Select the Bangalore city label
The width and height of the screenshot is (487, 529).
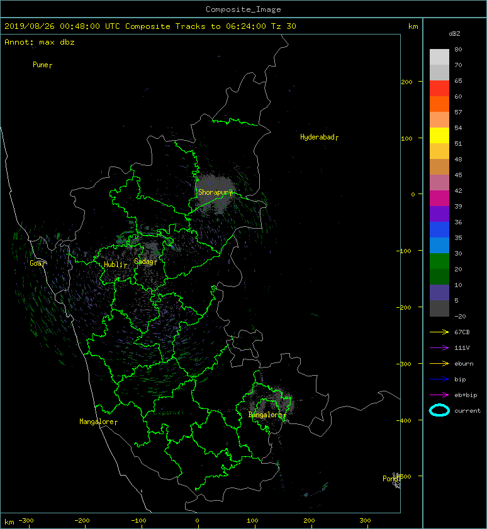pyautogui.click(x=267, y=415)
